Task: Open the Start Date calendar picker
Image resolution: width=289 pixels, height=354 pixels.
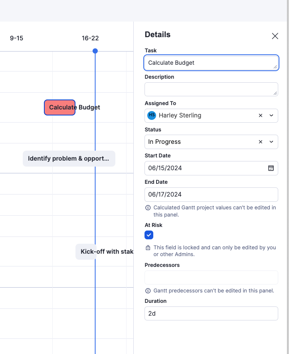Action: 271,168
